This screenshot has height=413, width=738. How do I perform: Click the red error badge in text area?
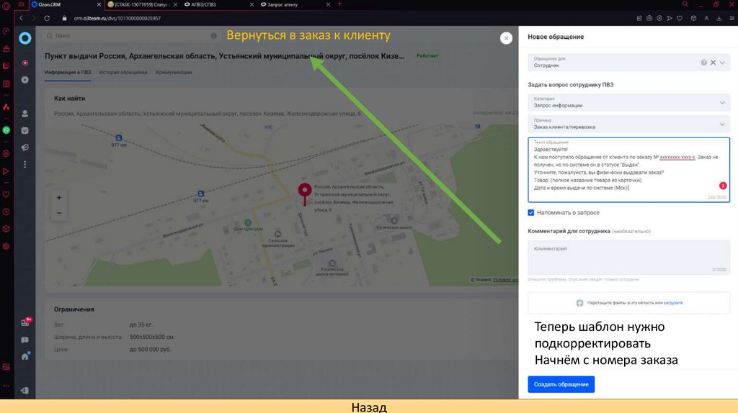pyautogui.click(x=723, y=186)
